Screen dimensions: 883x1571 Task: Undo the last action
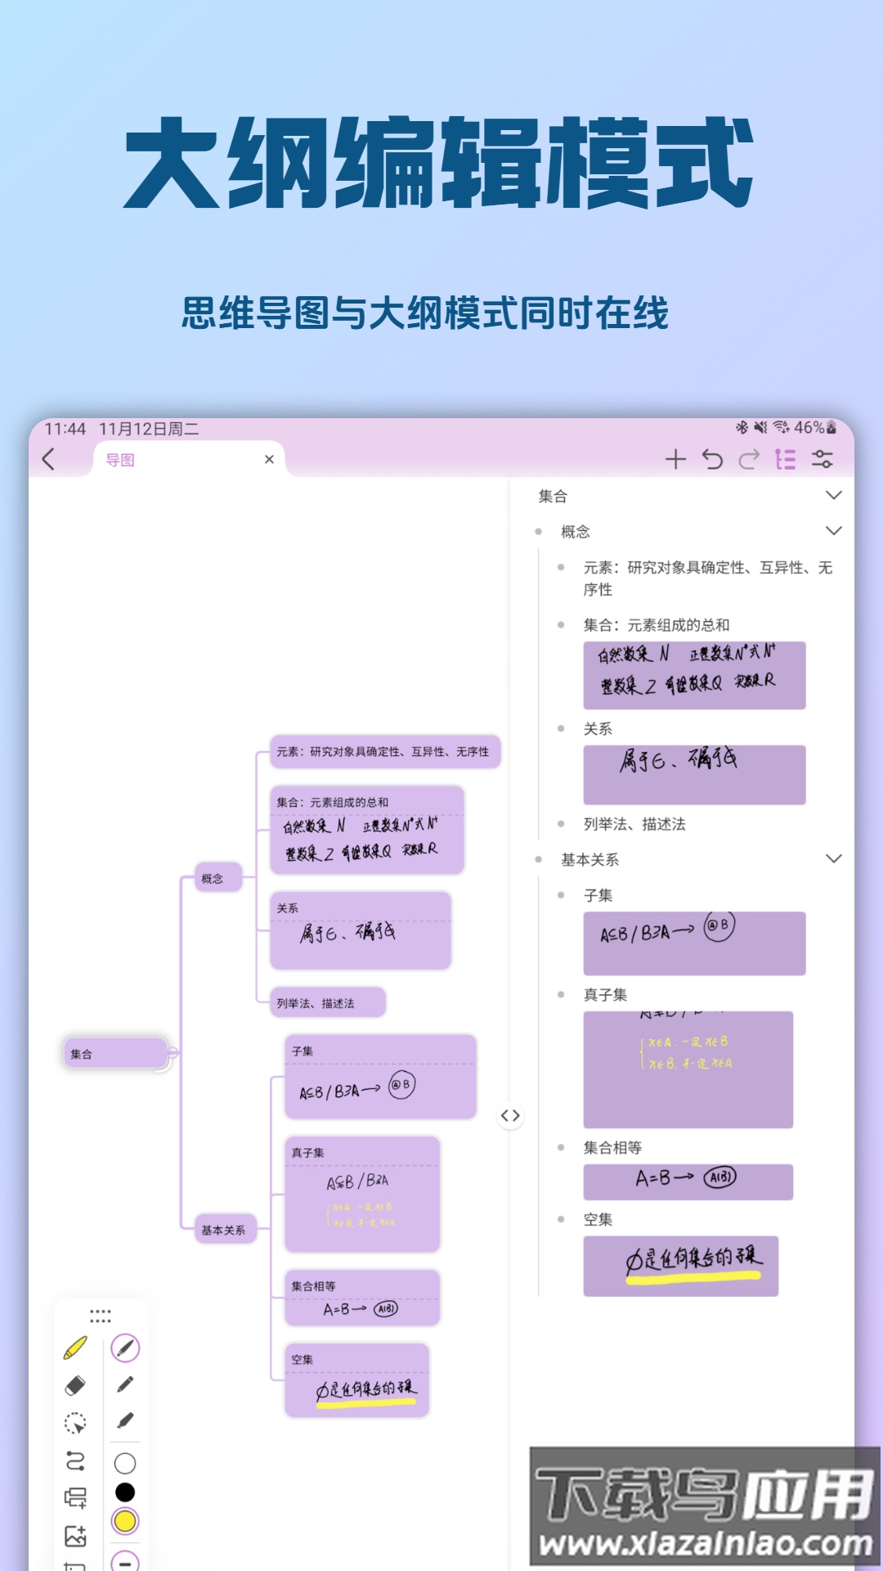[x=712, y=460]
